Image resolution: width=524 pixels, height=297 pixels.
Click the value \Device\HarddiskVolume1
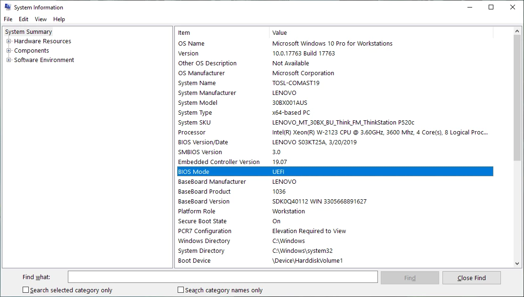(x=307, y=261)
